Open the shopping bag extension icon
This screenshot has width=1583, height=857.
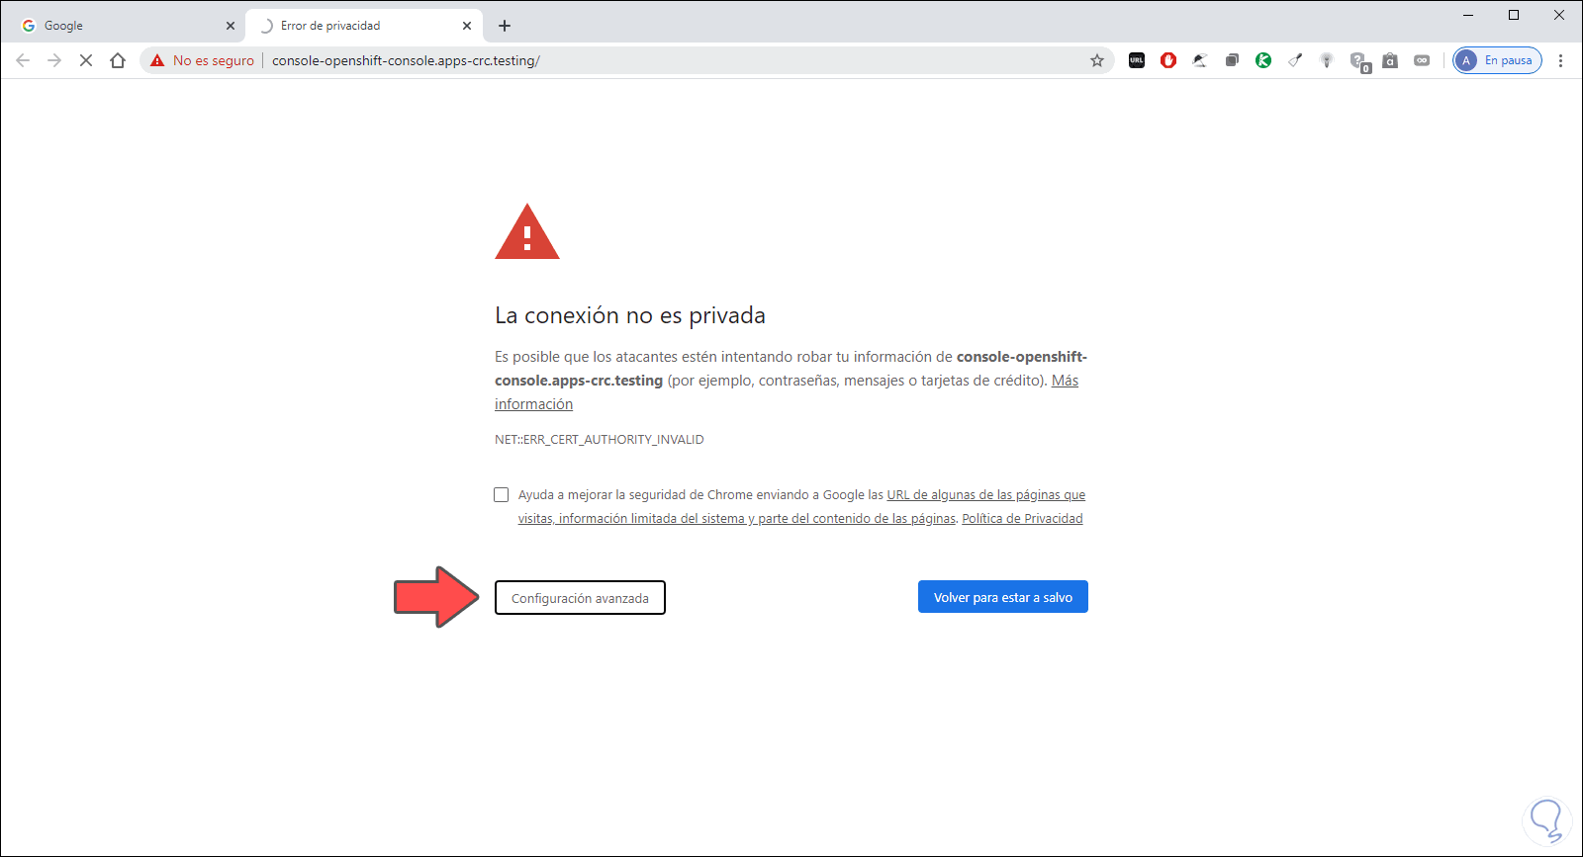(1390, 60)
